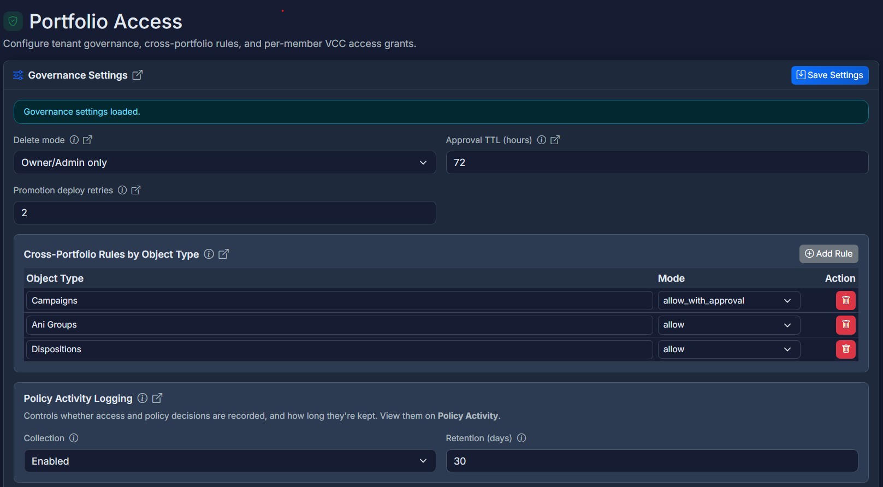
Task: Click the Add Rule button
Action: coord(829,254)
